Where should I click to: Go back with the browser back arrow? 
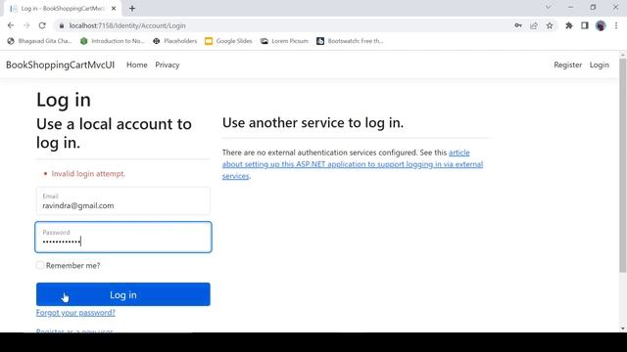pyautogui.click(x=11, y=25)
